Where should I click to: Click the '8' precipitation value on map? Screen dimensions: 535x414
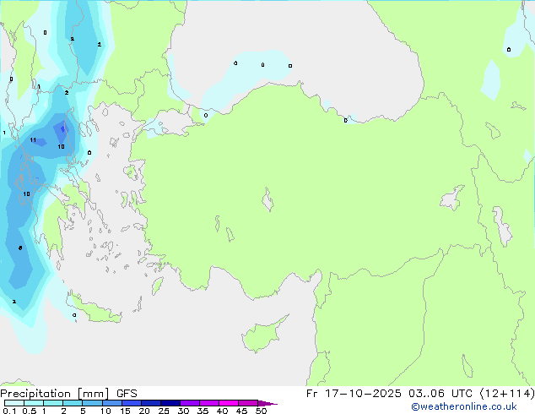(20, 248)
